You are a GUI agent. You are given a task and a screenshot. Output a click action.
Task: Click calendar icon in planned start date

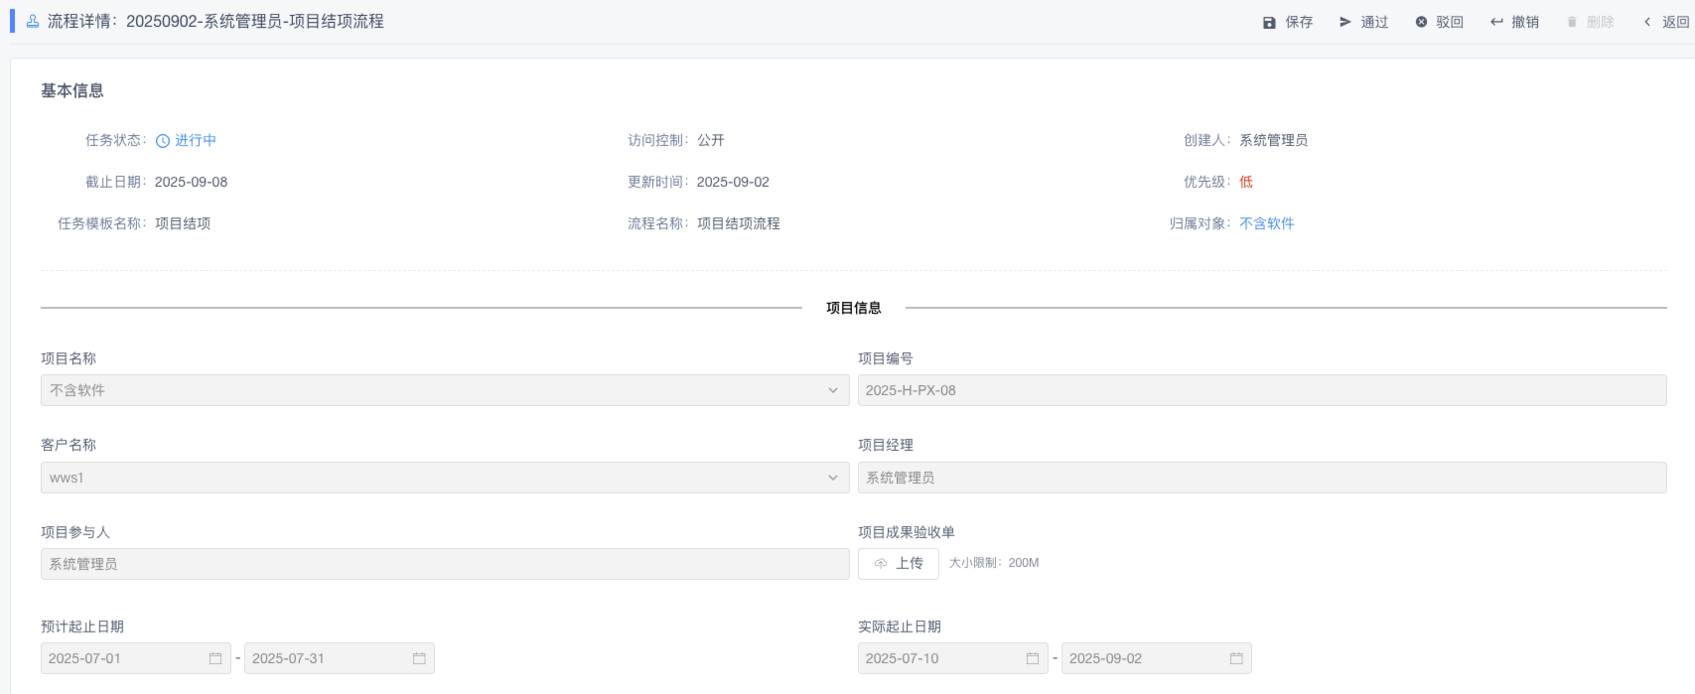click(215, 658)
